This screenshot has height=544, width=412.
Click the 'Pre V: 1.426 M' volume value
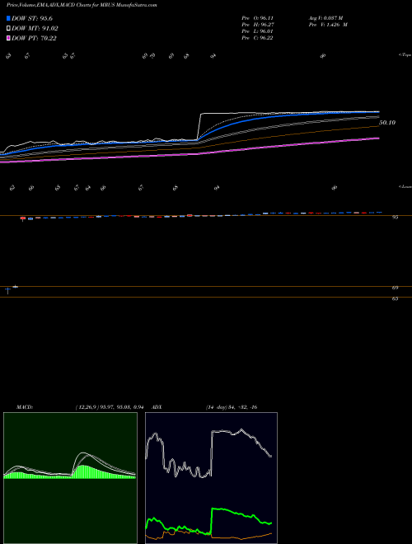pos(328,25)
